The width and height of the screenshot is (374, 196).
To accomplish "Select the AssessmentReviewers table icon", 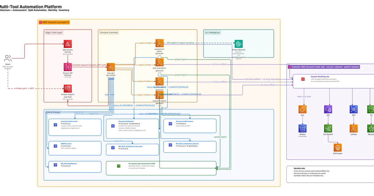I will pyautogui.click(x=170, y=124).
